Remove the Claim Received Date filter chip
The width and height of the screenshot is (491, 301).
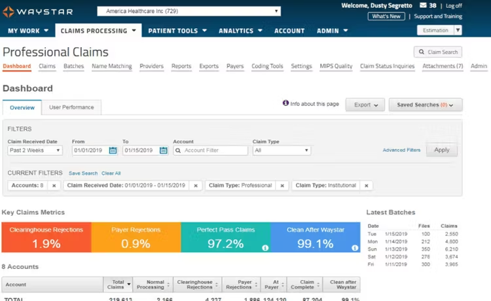(196, 186)
